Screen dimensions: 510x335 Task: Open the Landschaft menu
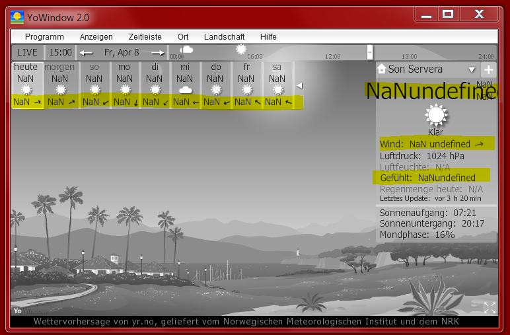coord(224,37)
